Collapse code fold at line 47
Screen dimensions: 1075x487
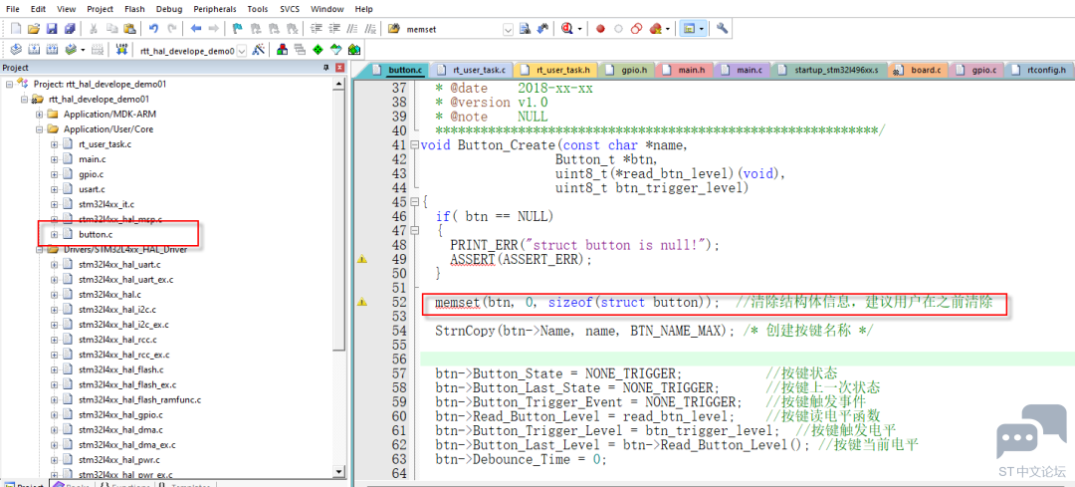click(413, 230)
